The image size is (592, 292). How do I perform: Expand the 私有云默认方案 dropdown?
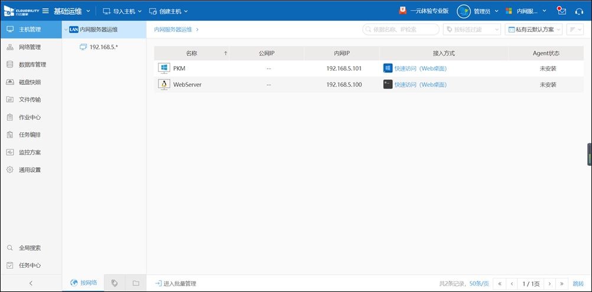coord(534,29)
